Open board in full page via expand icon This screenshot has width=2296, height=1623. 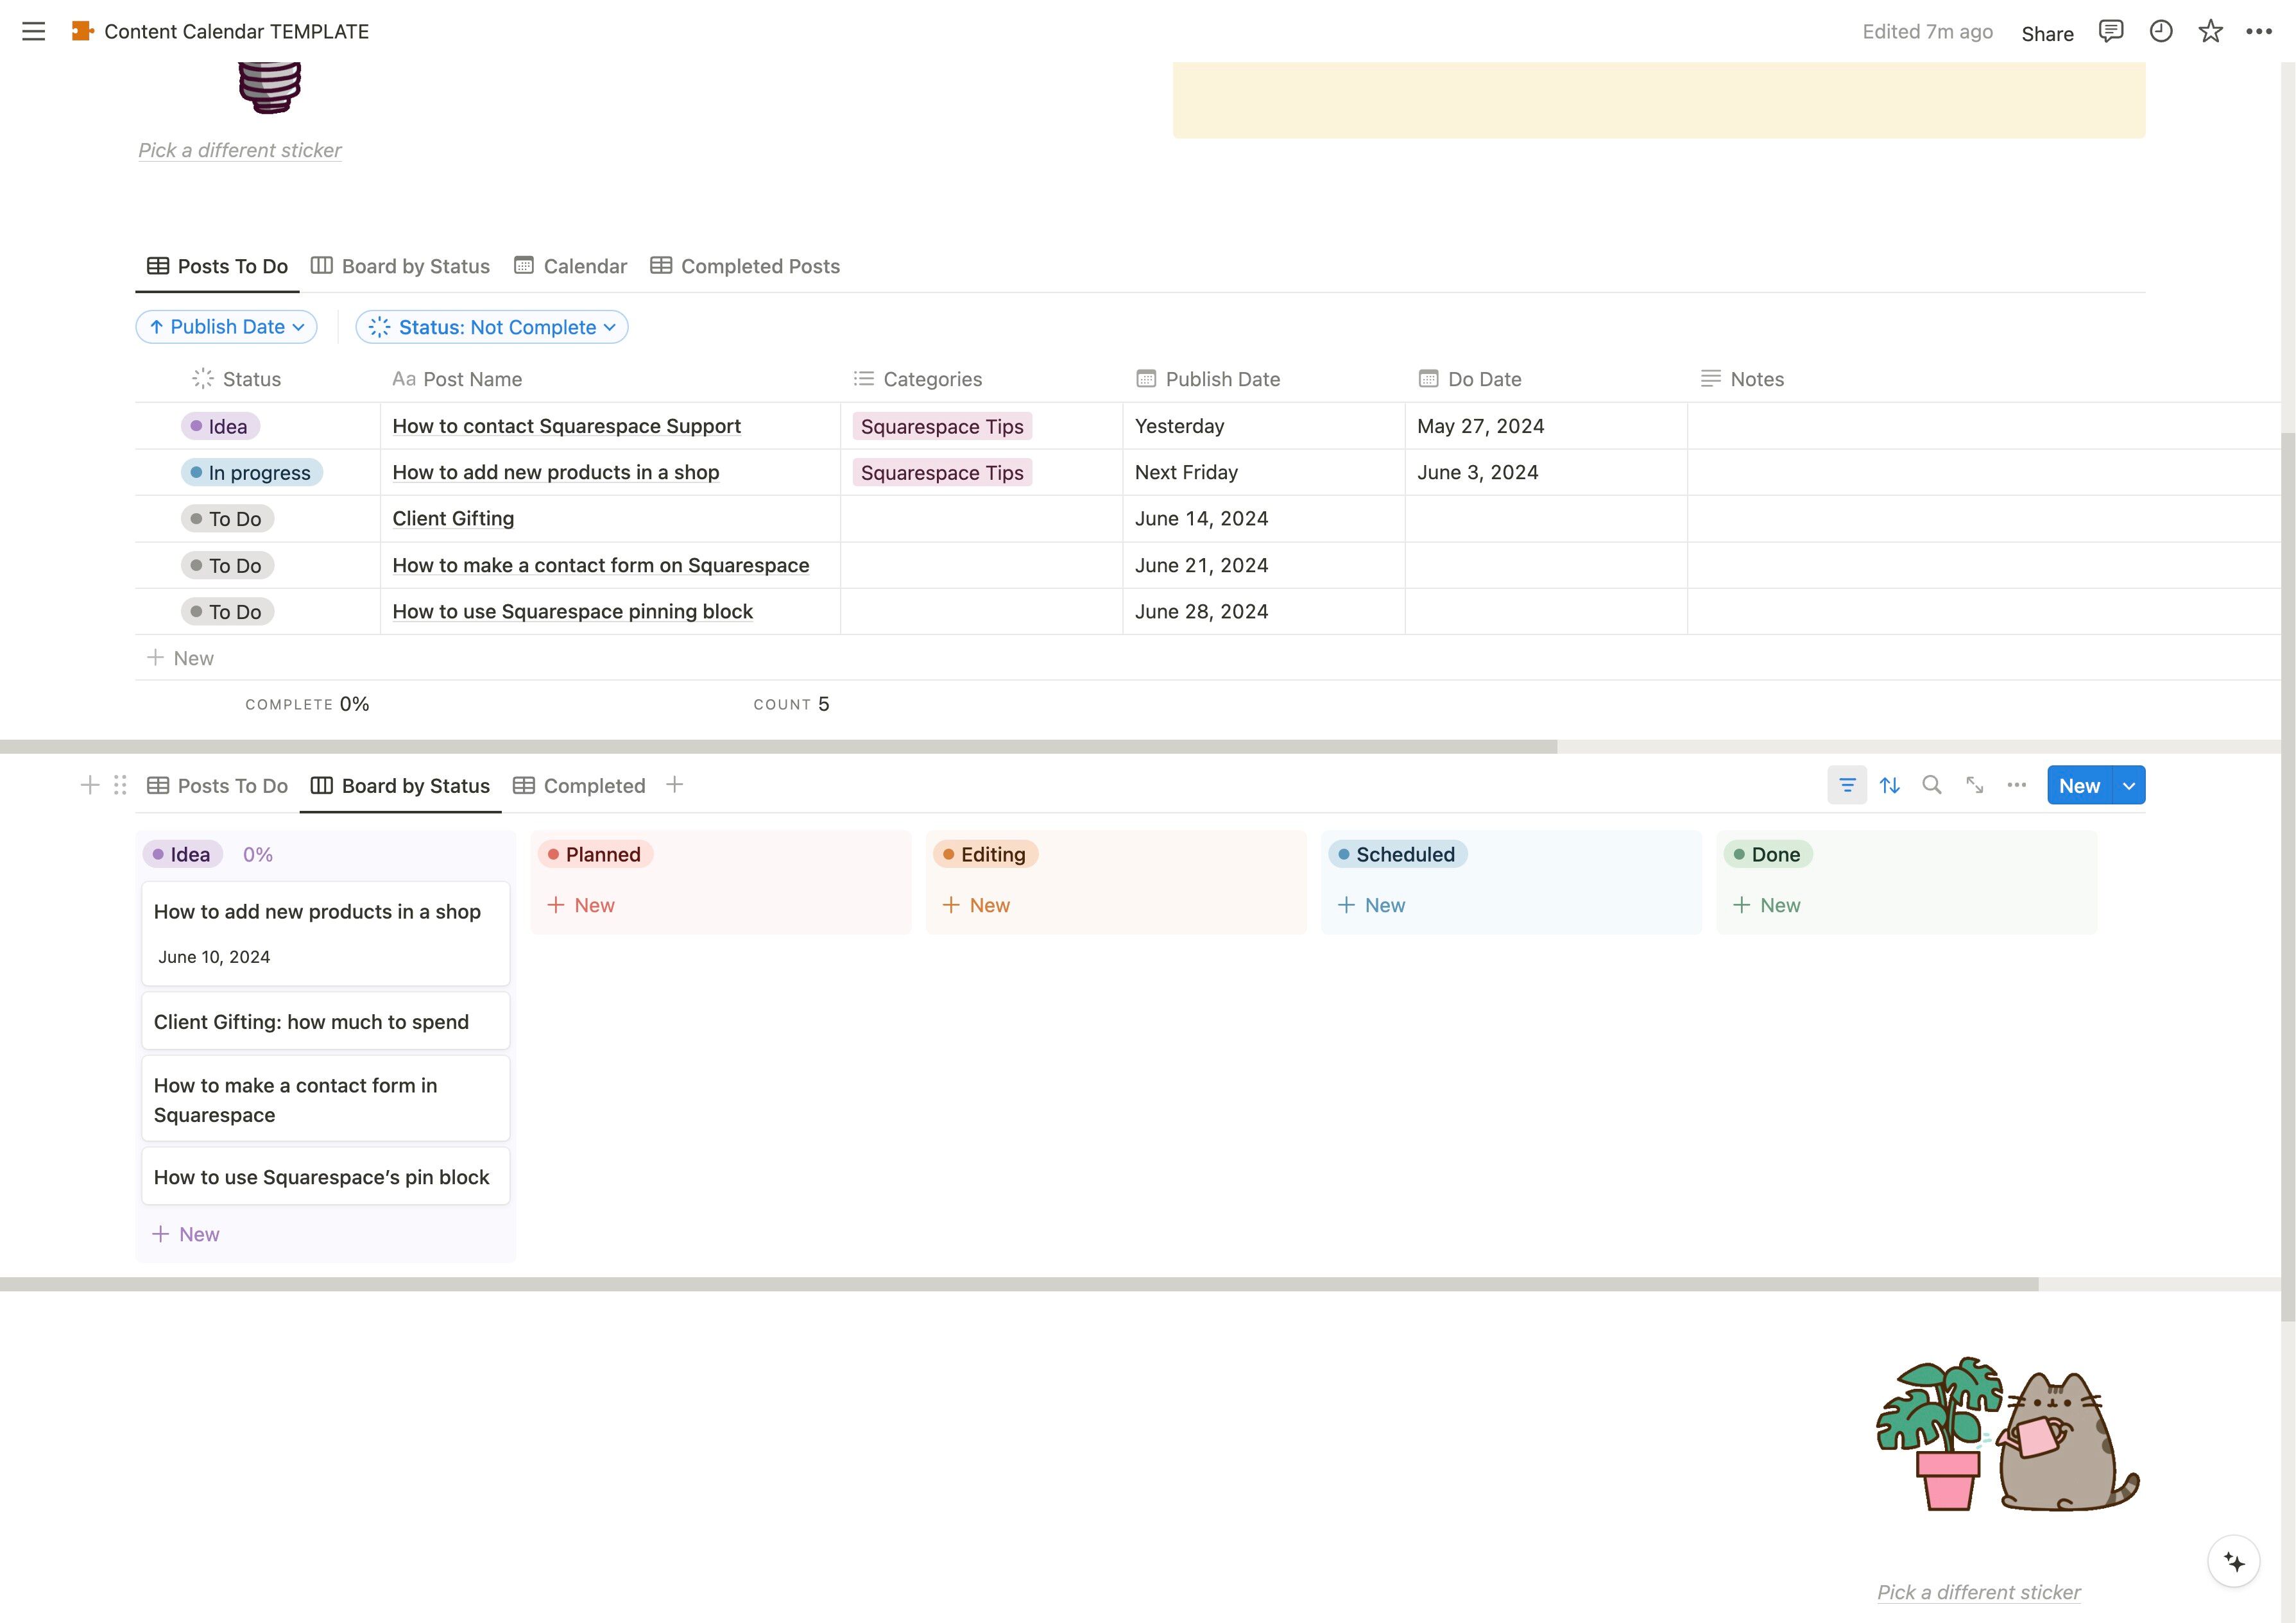tap(1974, 785)
